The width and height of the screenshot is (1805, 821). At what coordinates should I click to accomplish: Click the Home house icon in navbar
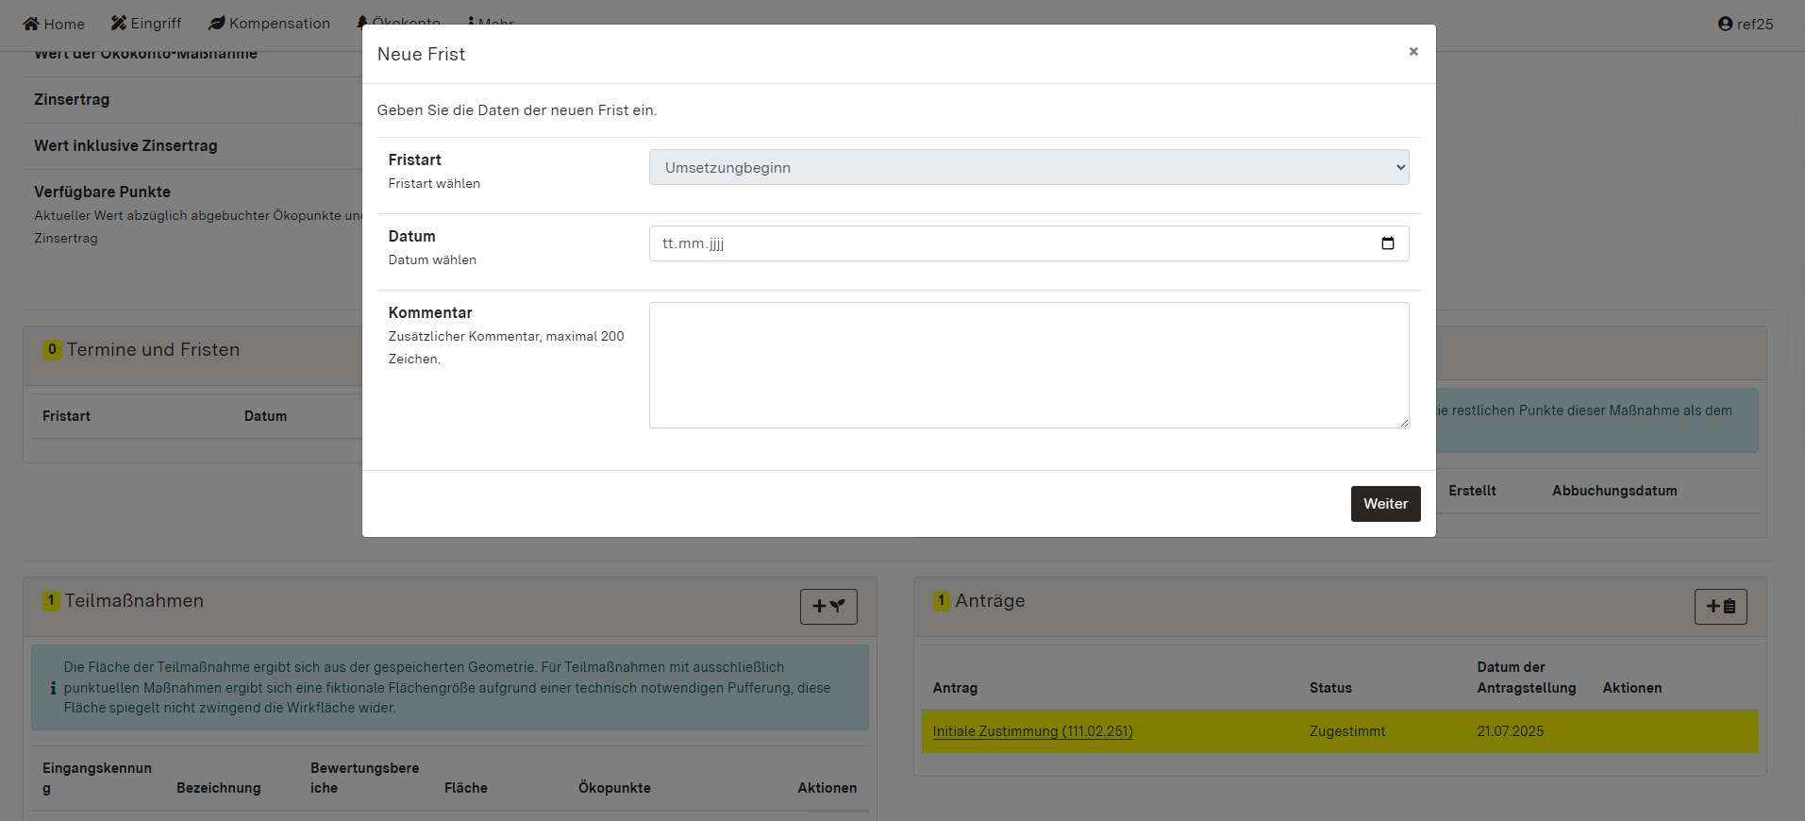[31, 24]
